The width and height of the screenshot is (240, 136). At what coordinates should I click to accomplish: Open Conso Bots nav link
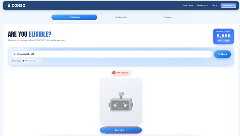(187, 6)
